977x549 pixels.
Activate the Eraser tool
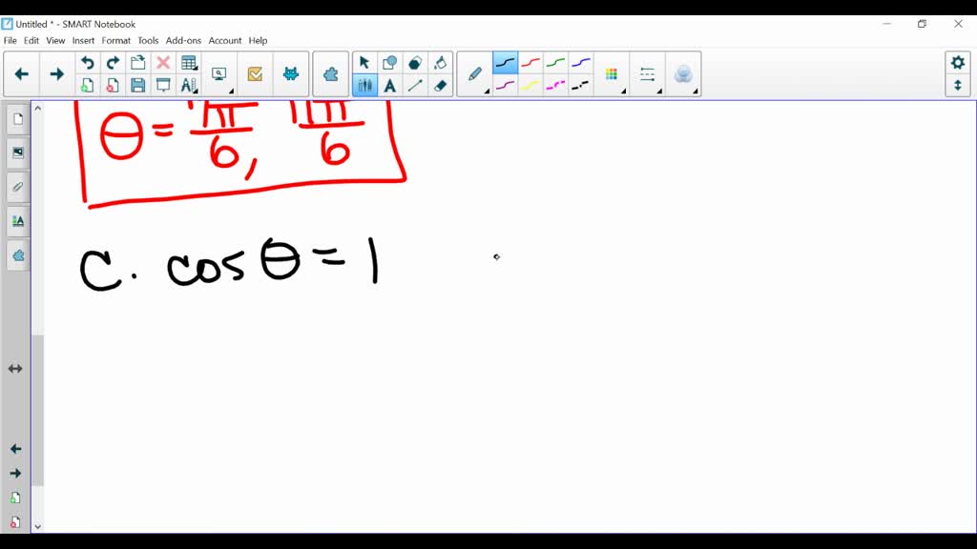[x=441, y=85]
